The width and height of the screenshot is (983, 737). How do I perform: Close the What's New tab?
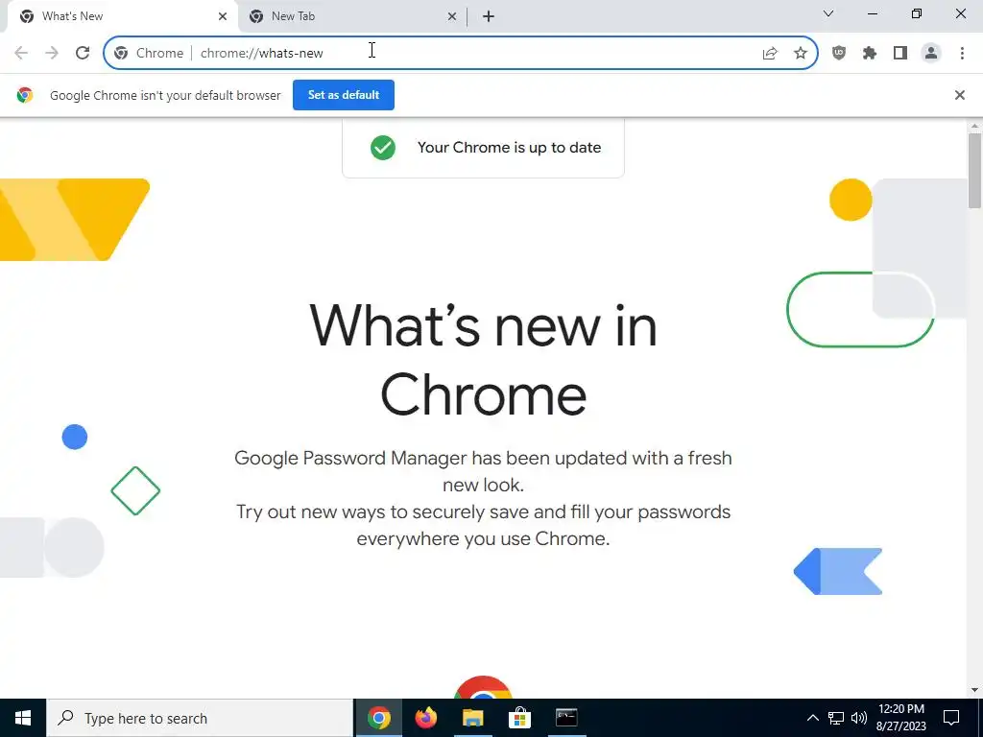pyautogui.click(x=223, y=16)
